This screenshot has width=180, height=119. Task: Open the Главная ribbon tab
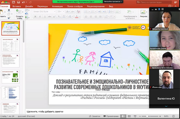(4, 6)
